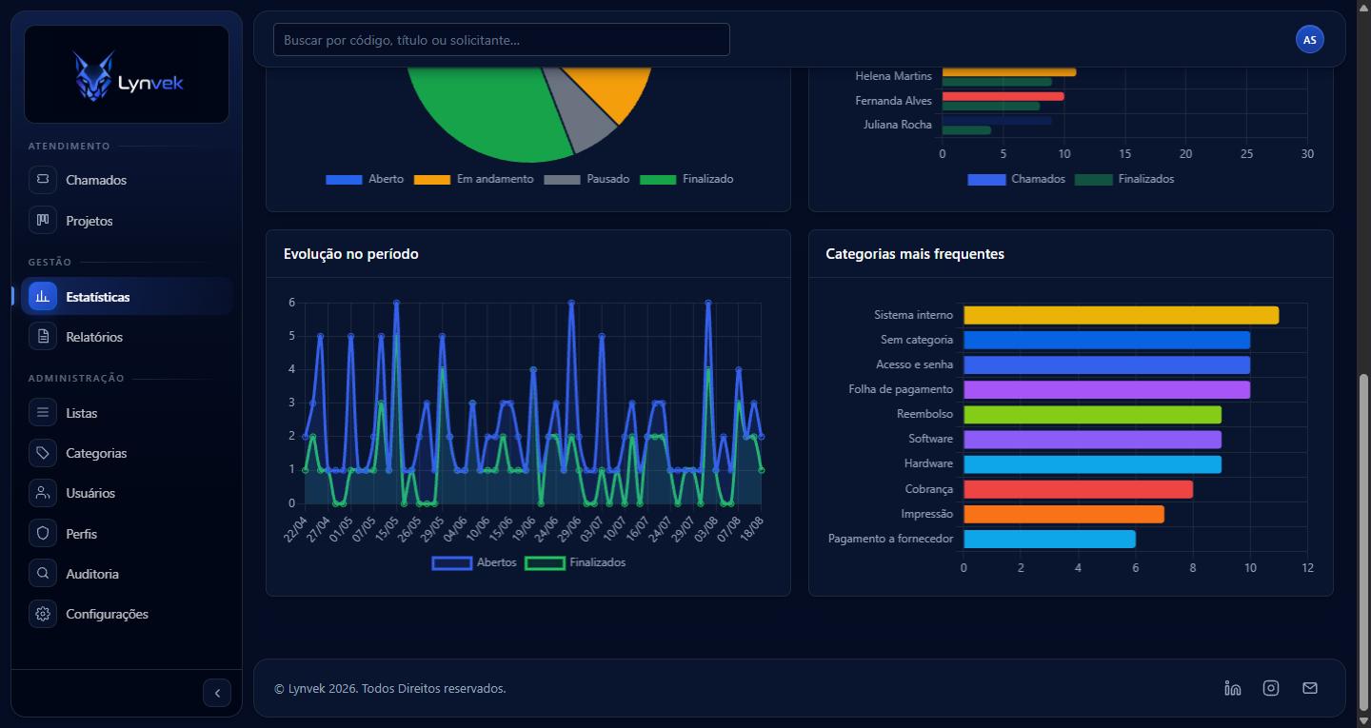Click the Pagamento a fornecedor bar

1049,539
